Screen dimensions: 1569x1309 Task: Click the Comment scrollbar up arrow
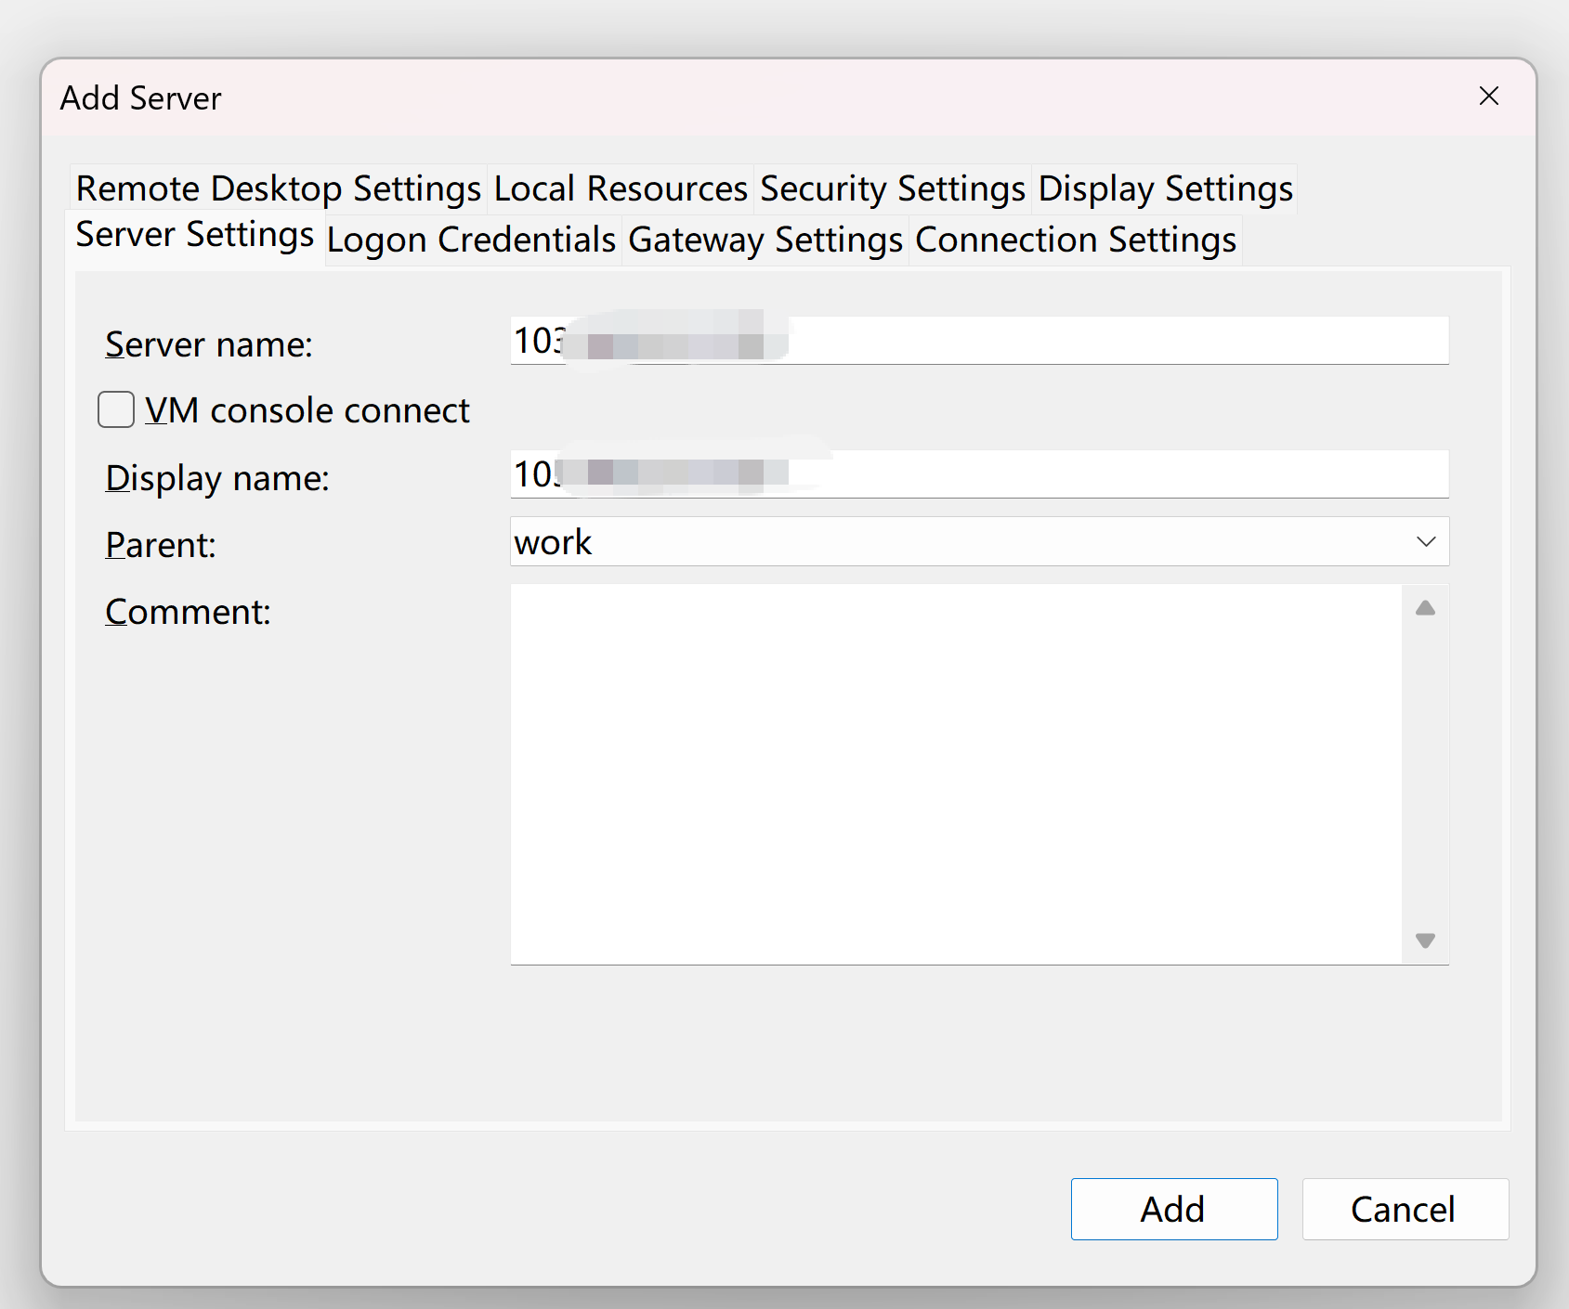tap(1426, 608)
